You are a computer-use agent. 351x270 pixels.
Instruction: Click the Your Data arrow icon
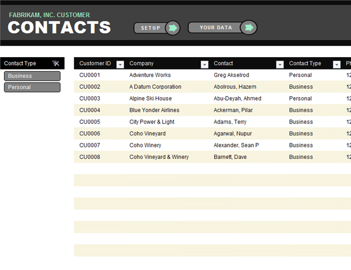click(249, 28)
